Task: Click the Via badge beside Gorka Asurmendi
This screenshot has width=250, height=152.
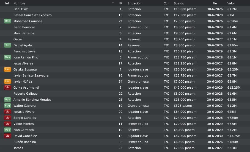Action: 7,88
